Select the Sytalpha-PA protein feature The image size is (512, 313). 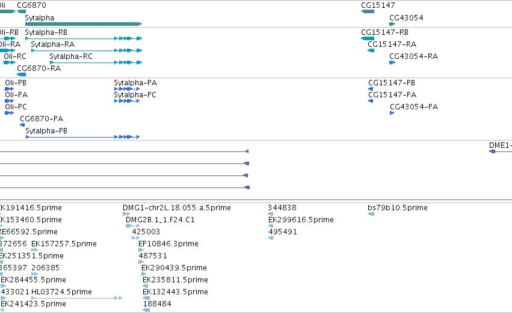pyautogui.click(x=127, y=89)
